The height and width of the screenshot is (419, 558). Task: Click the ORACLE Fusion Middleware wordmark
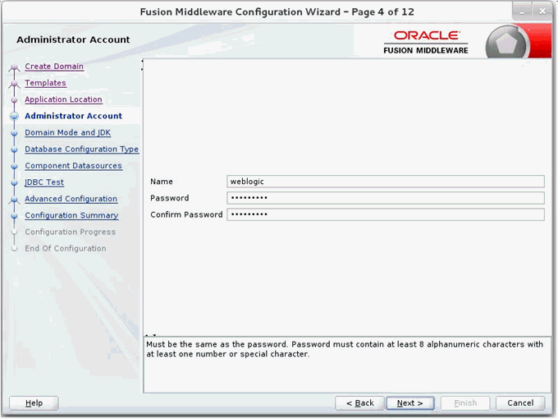click(x=426, y=42)
